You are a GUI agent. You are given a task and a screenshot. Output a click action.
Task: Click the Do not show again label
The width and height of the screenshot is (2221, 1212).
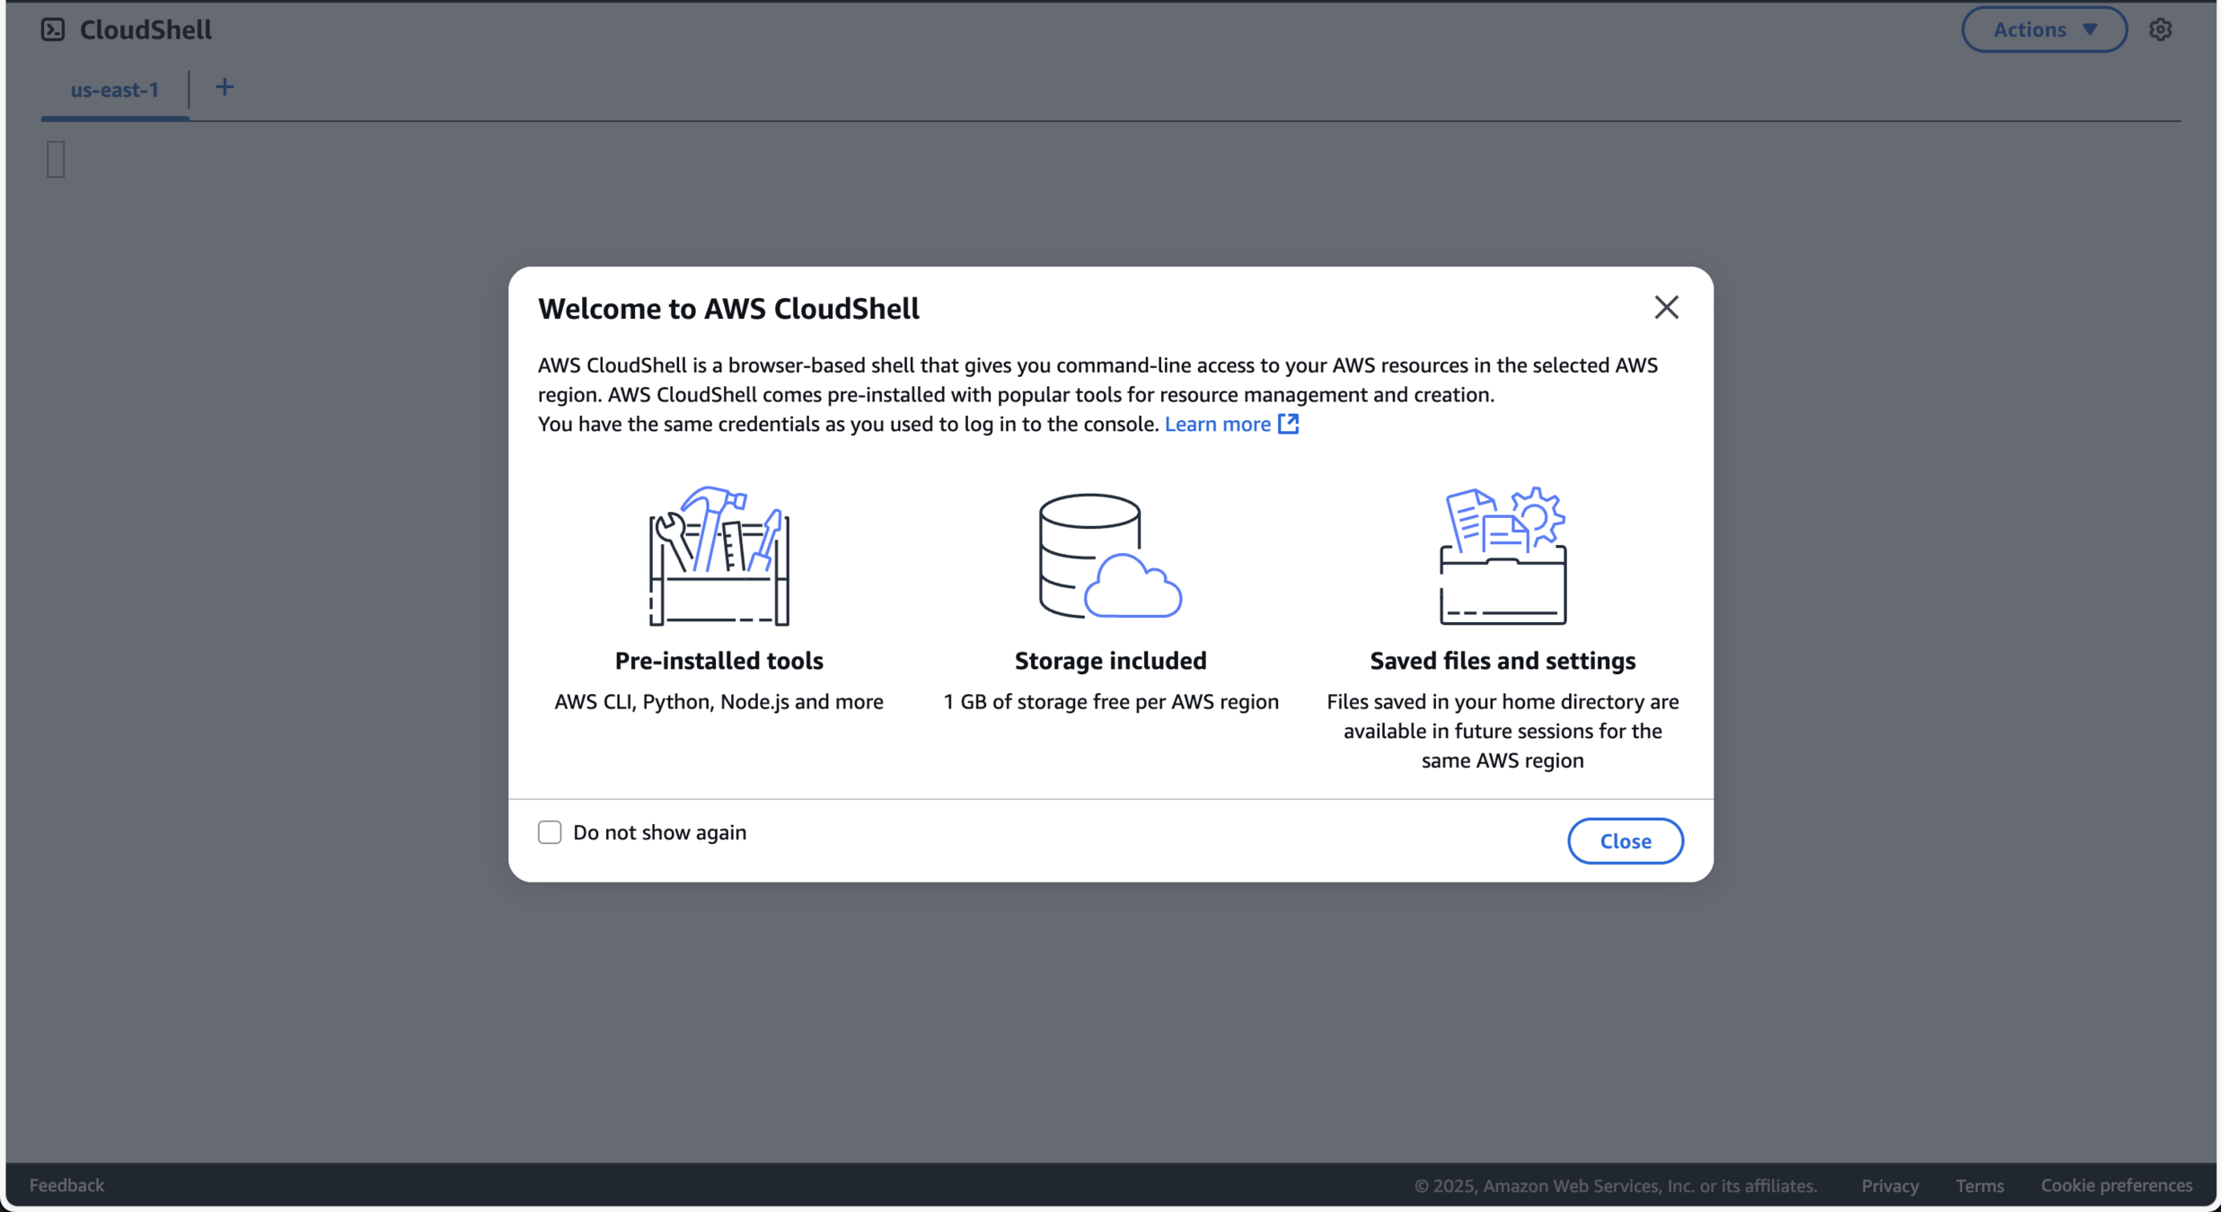(659, 832)
